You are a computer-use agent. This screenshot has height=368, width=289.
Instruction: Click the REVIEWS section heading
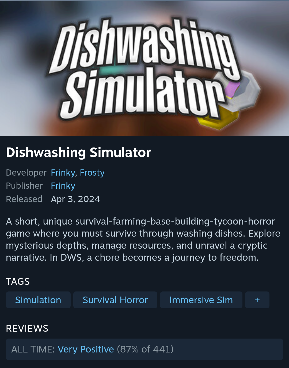[x=27, y=328]
